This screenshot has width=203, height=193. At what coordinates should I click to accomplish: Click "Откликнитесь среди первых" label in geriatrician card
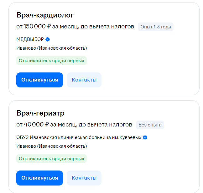(51, 159)
